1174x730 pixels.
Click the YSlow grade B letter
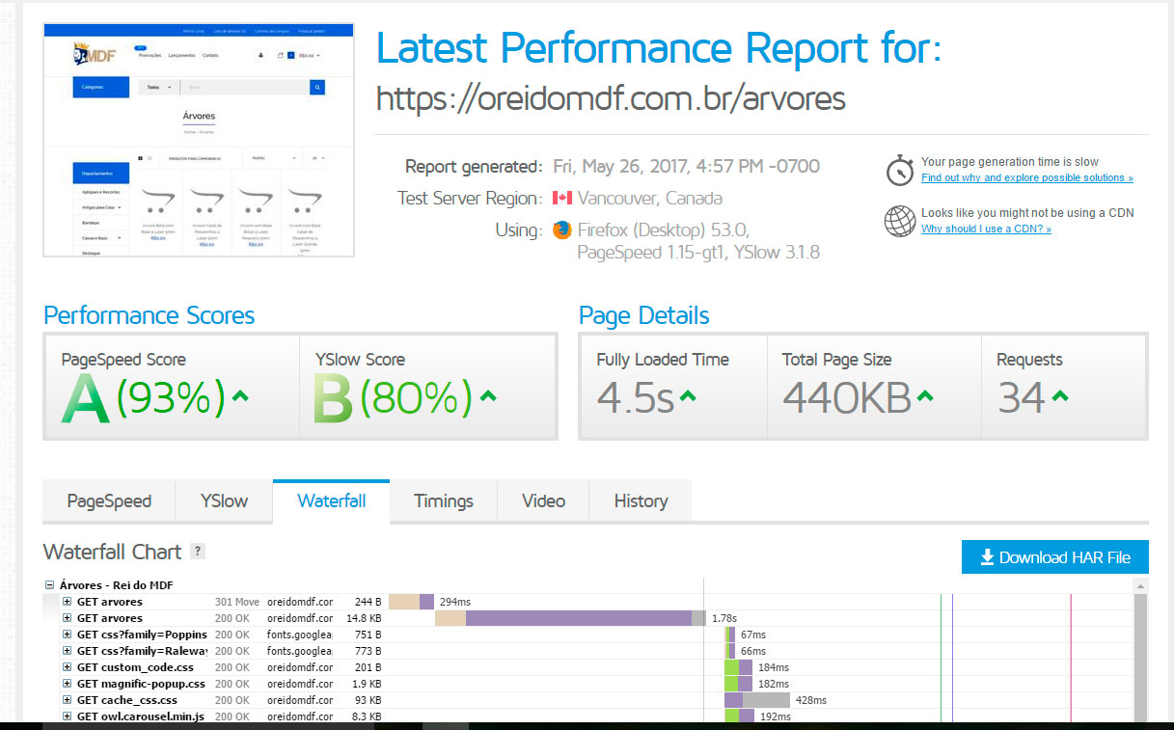pyautogui.click(x=334, y=397)
